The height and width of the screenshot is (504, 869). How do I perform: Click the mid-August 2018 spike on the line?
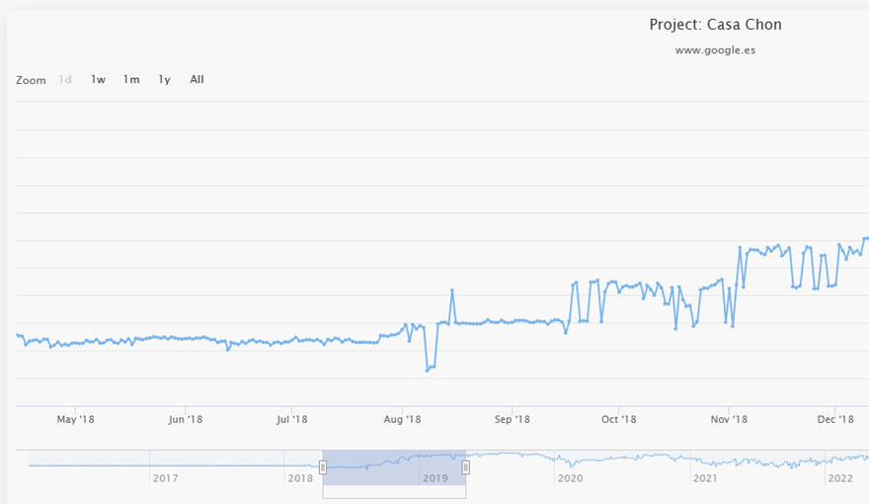tap(451, 291)
